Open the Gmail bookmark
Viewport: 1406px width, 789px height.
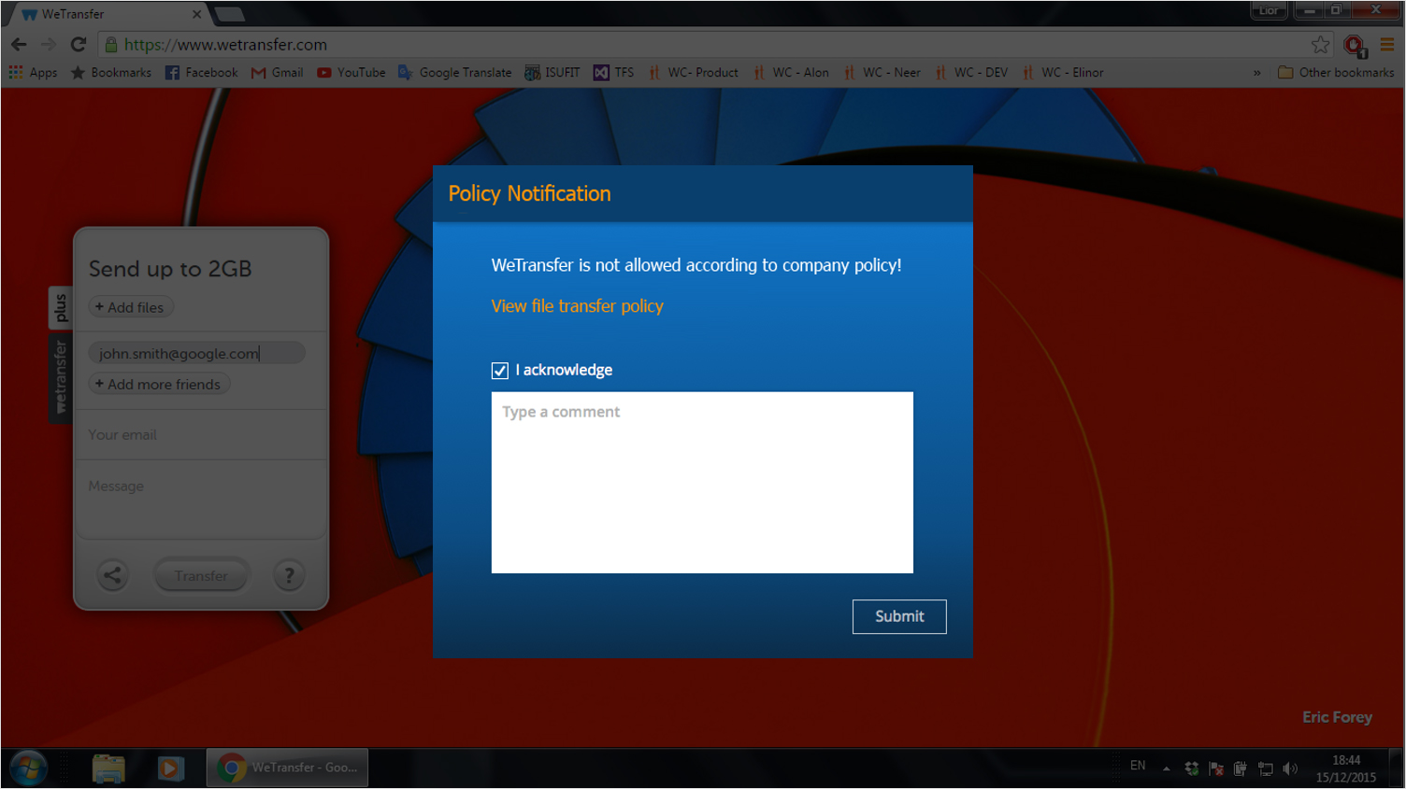click(277, 72)
